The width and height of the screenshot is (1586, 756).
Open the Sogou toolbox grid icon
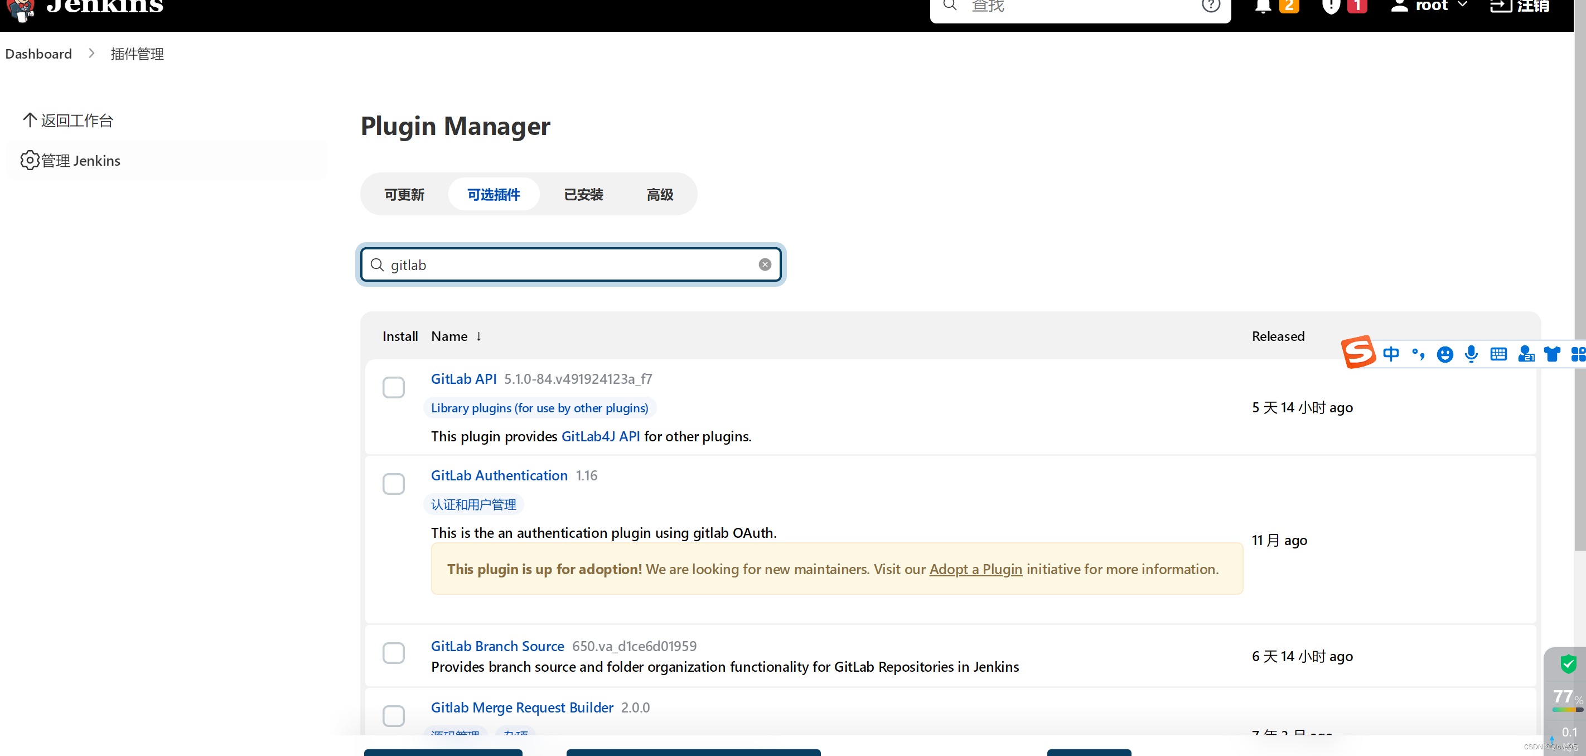point(1579,354)
